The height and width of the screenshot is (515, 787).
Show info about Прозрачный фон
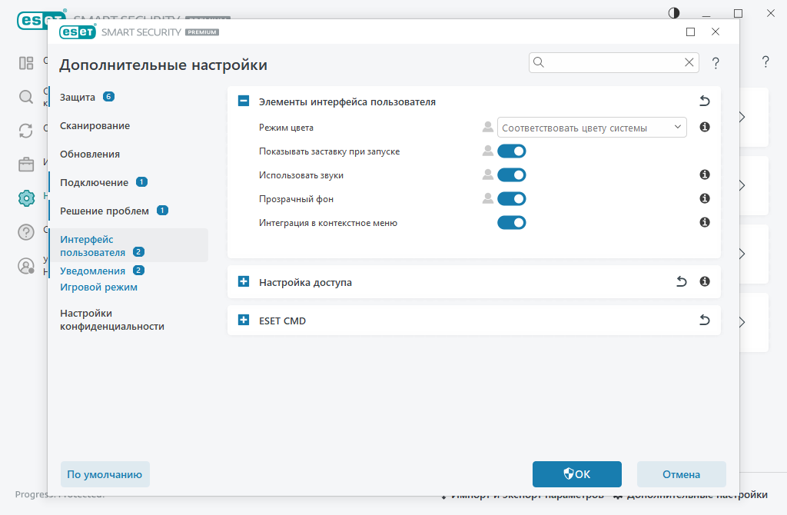(705, 198)
